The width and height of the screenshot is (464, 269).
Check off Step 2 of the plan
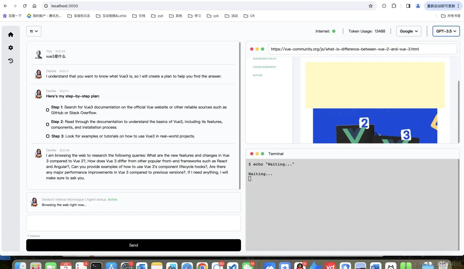pos(48,124)
